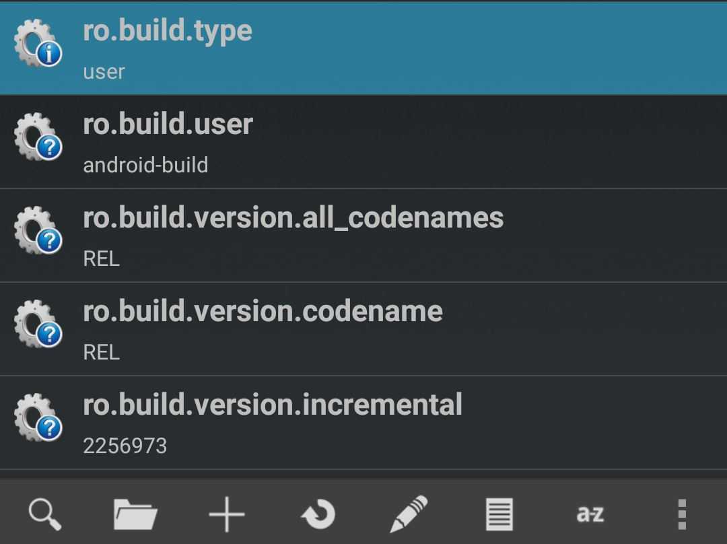
Task: Open the text file view icon
Action: coord(499,514)
